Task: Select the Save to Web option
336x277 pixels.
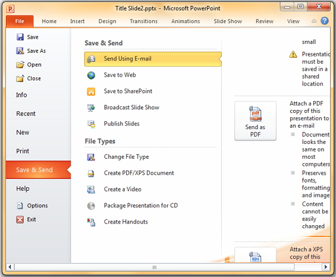Action: [153, 75]
